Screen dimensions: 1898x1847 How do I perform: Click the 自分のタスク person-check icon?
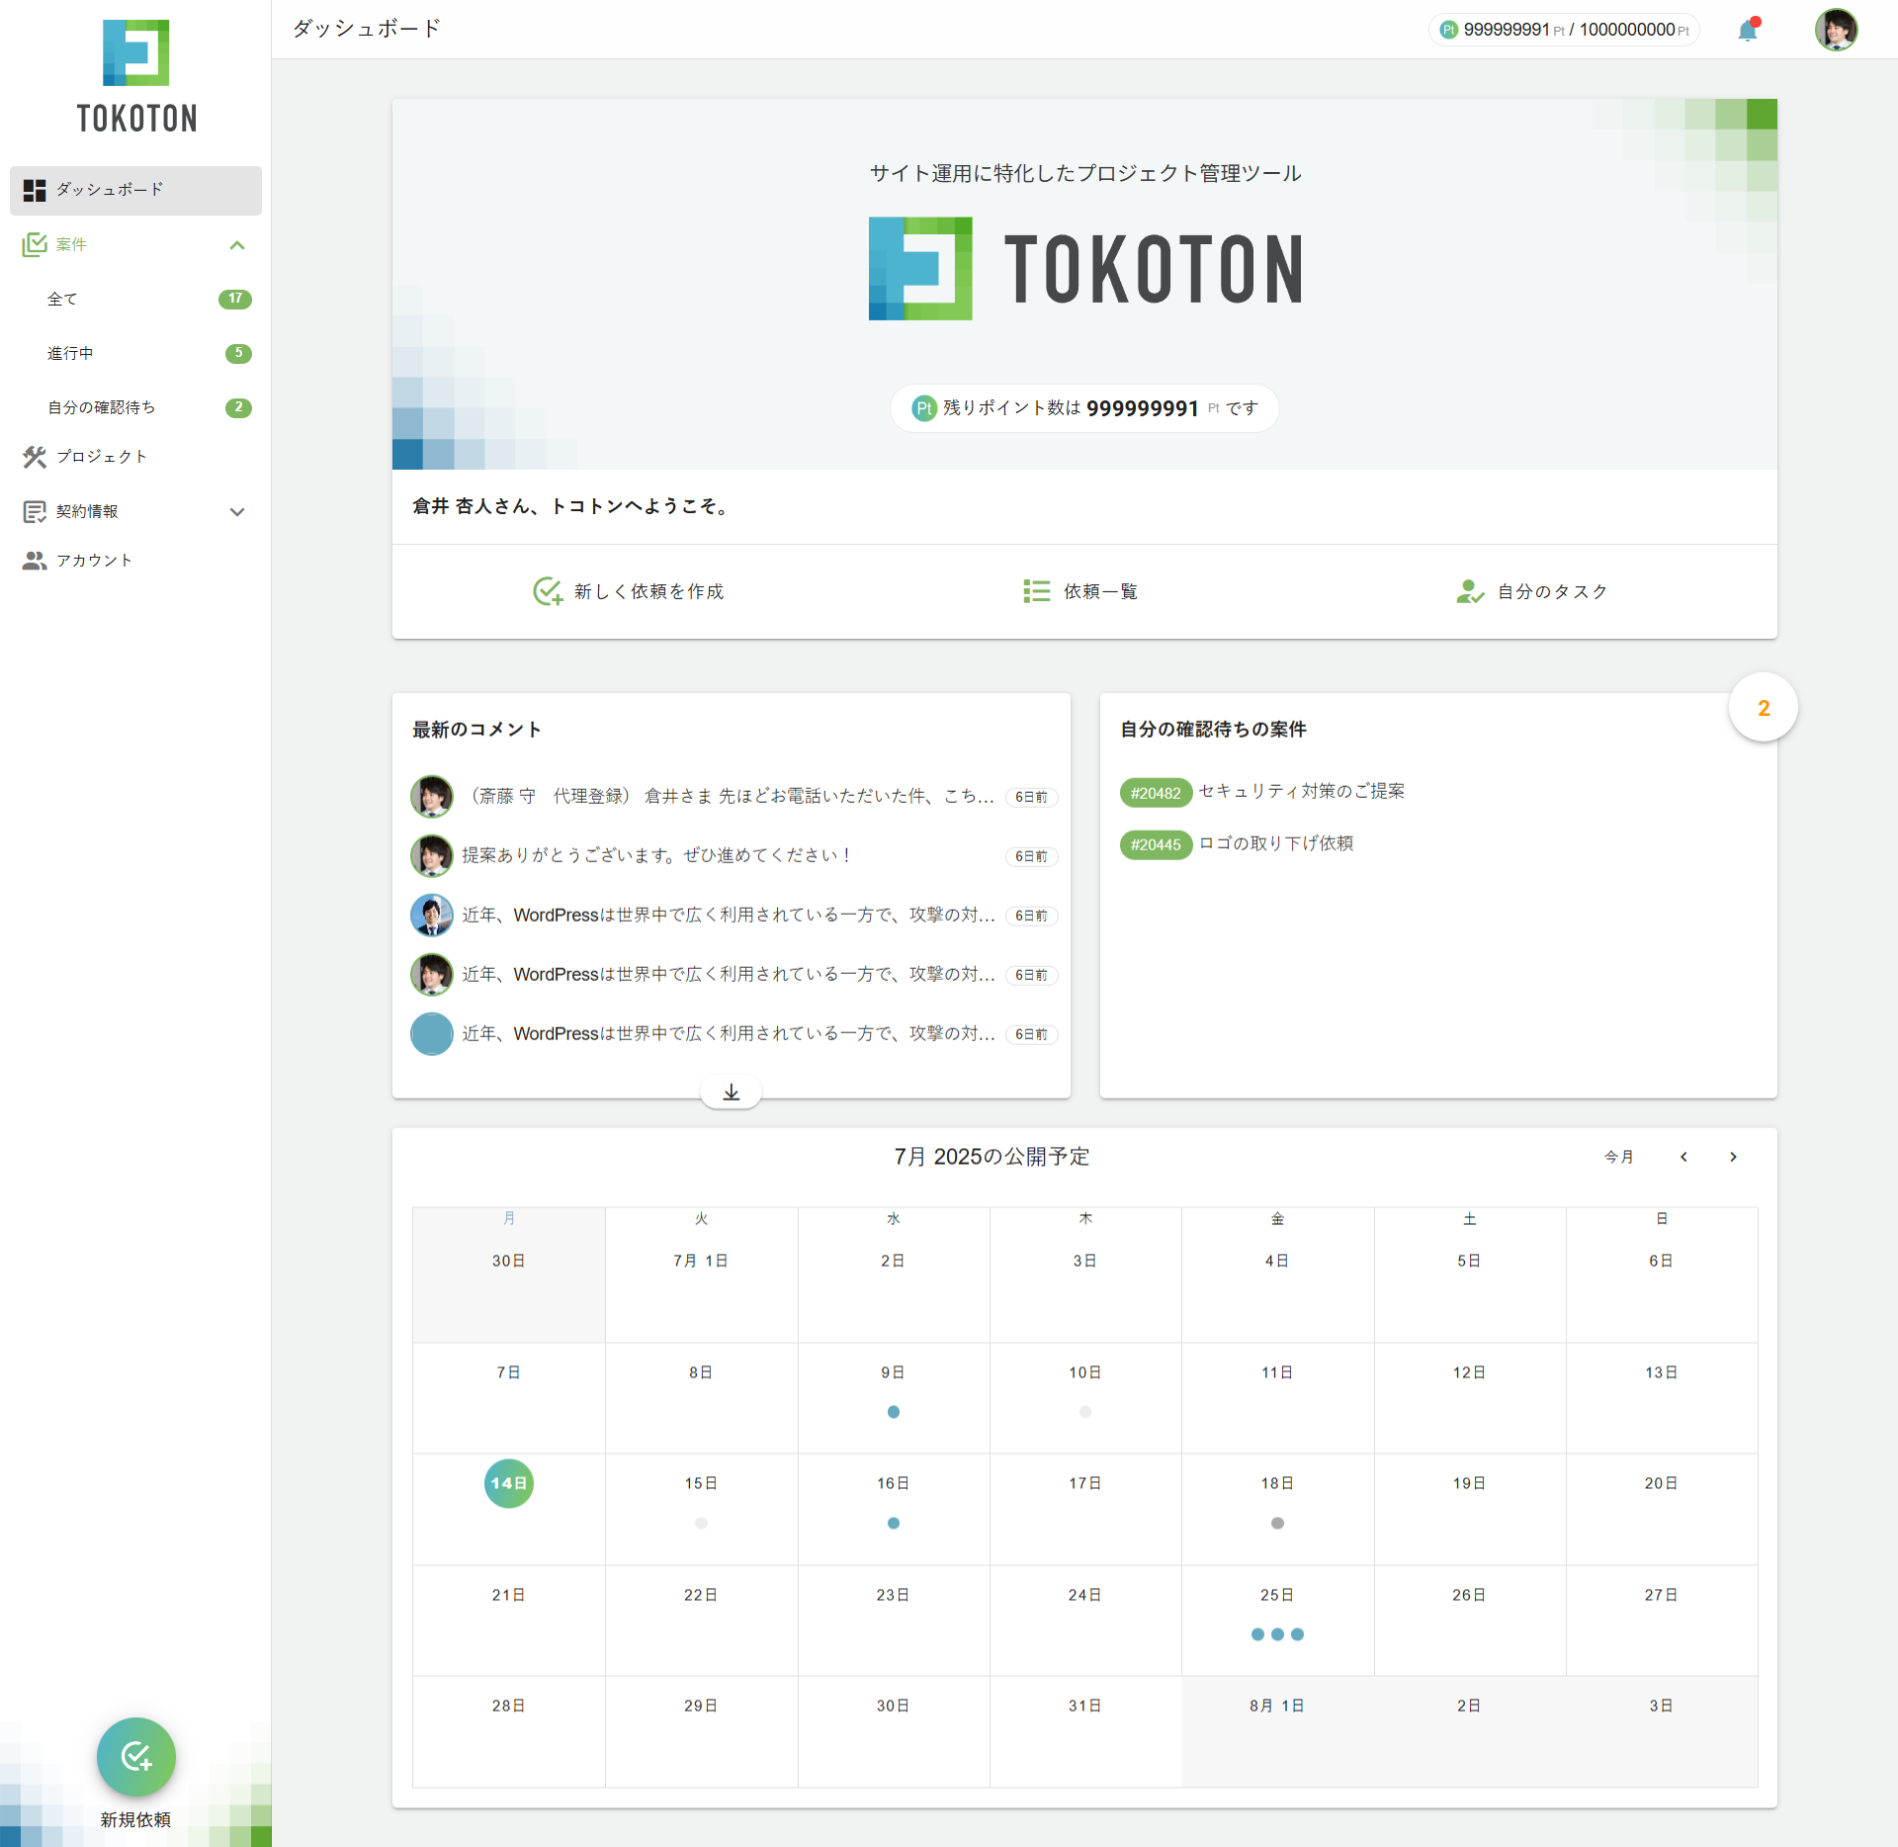click(x=1470, y=591)
